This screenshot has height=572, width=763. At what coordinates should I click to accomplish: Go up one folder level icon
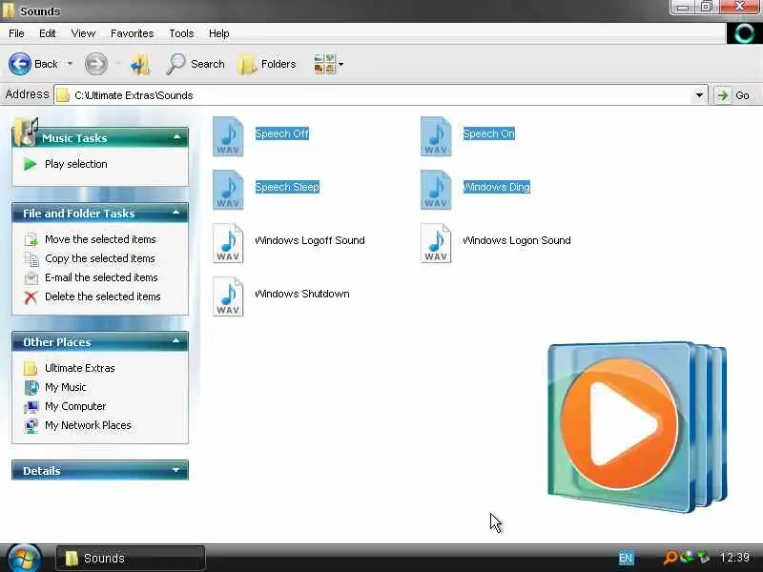[x=140, y=64]
